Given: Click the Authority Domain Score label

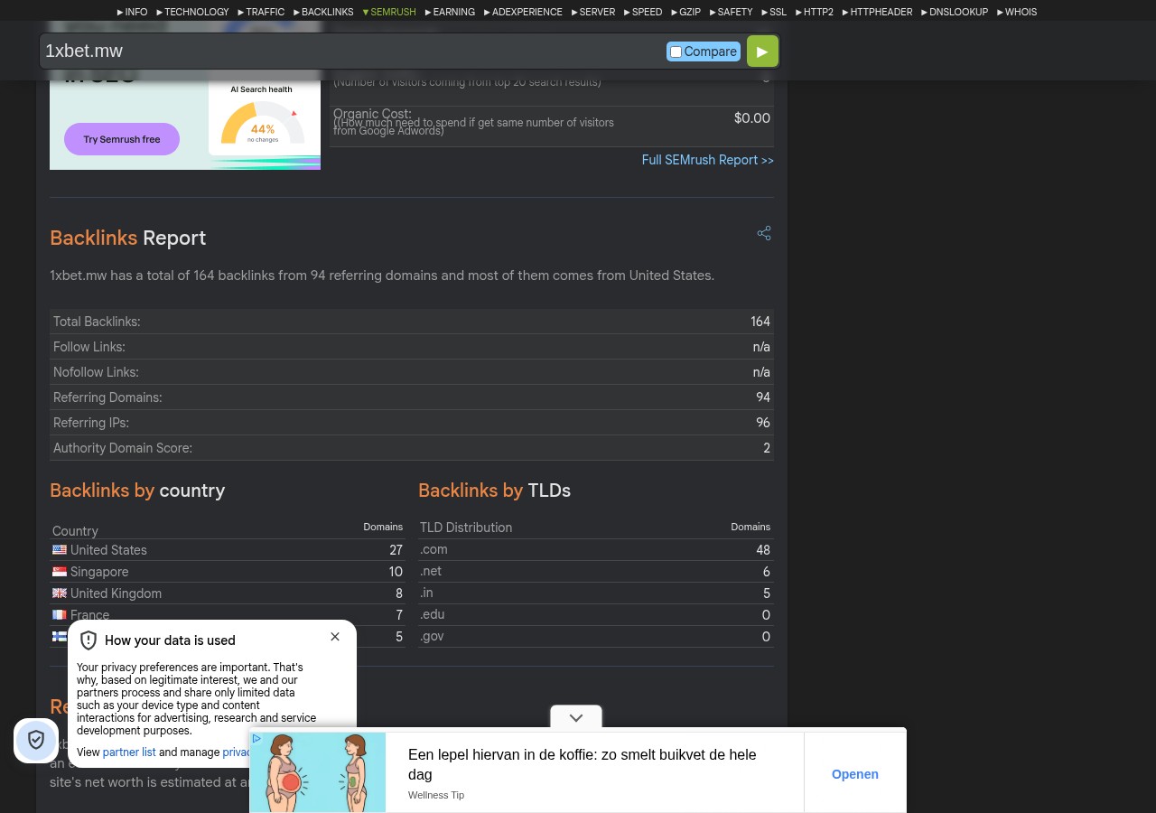Looking at the screenshot, I should tap(123, 448).
